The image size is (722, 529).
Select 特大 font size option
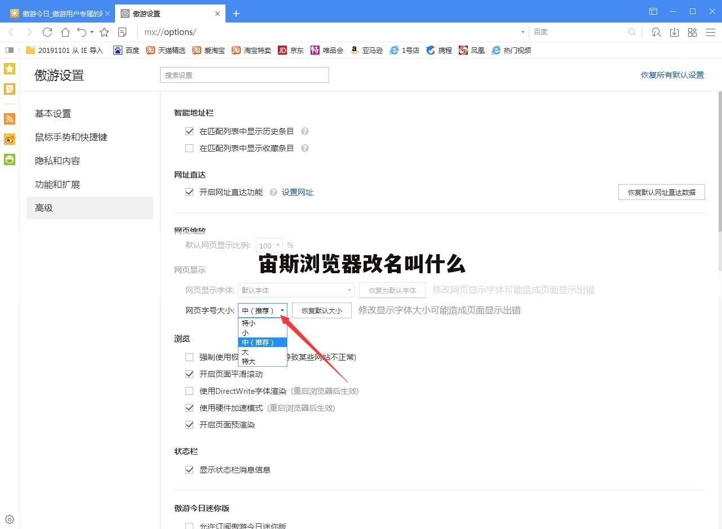click(263, 361)
